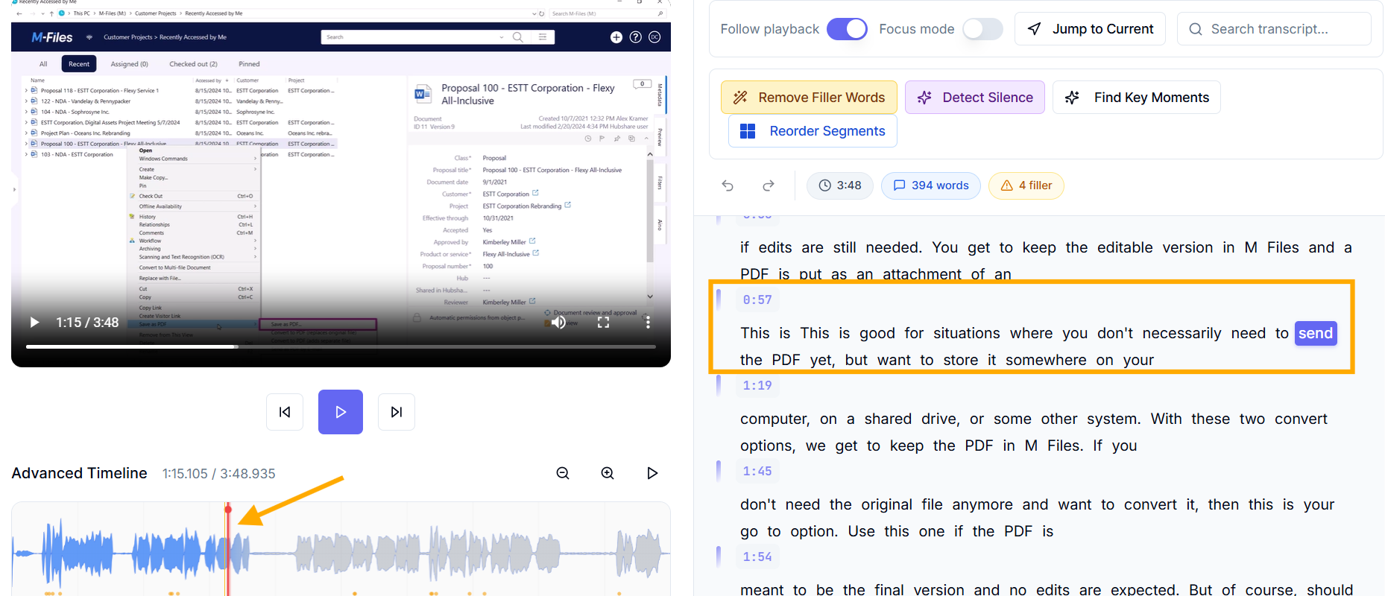Click the Remove Filler Words button
Screen dimensions: 1385x596
tap(809, 98)
